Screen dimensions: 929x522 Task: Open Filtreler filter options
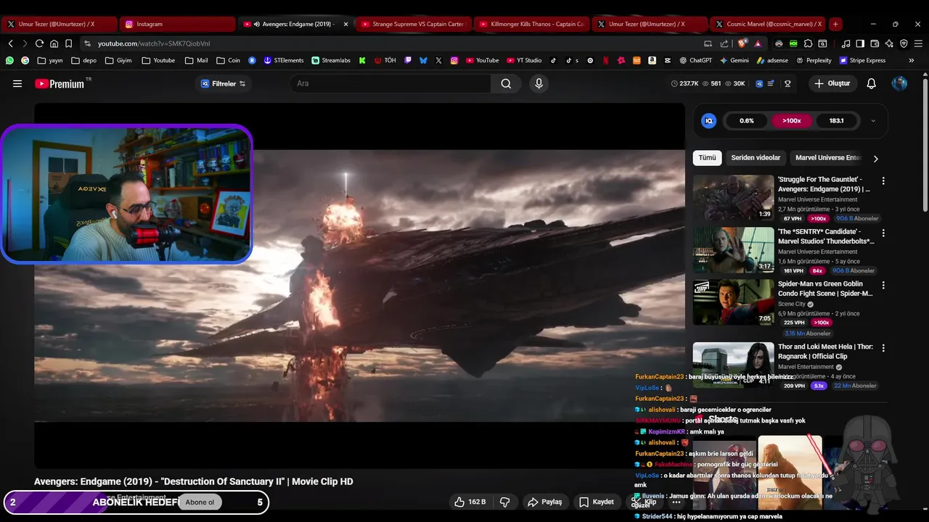(x=224, y=83)
